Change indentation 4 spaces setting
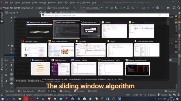 click(152, 95)
